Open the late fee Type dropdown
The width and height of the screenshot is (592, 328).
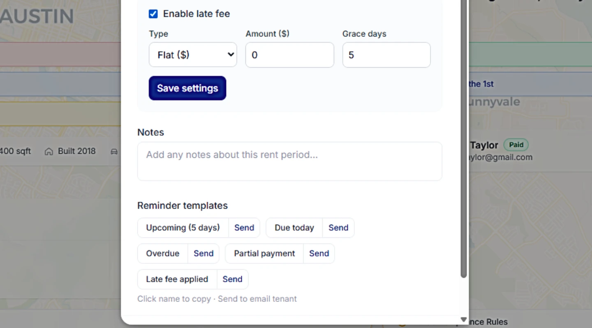pos(193,55)
